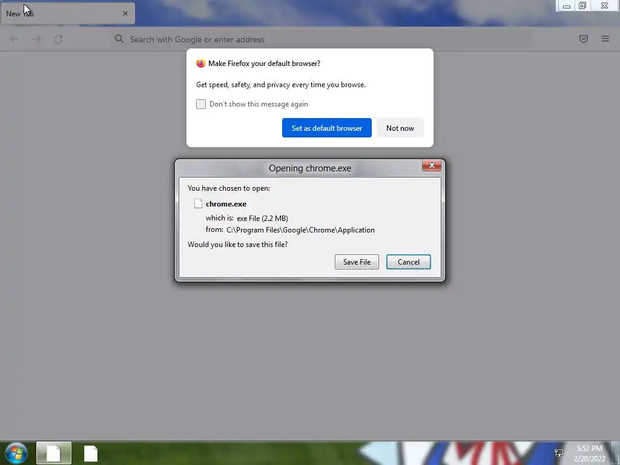Click the chrome.exe file name text
The height and width of the screenshot is (465, 620).
(226, 203)
